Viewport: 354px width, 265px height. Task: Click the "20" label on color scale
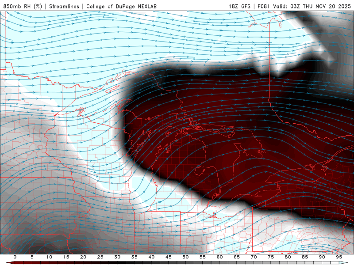83,257
